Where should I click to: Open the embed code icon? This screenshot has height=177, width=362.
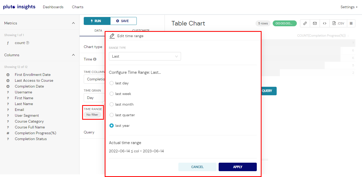pos(325,23)
